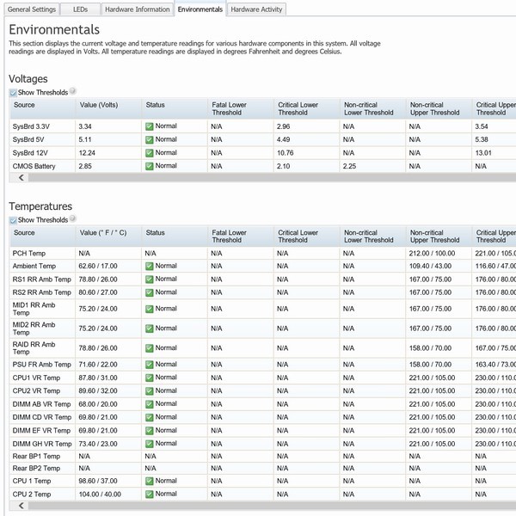Click the 104.00 / 40.00 temperature value

click(x=100, y=494)
